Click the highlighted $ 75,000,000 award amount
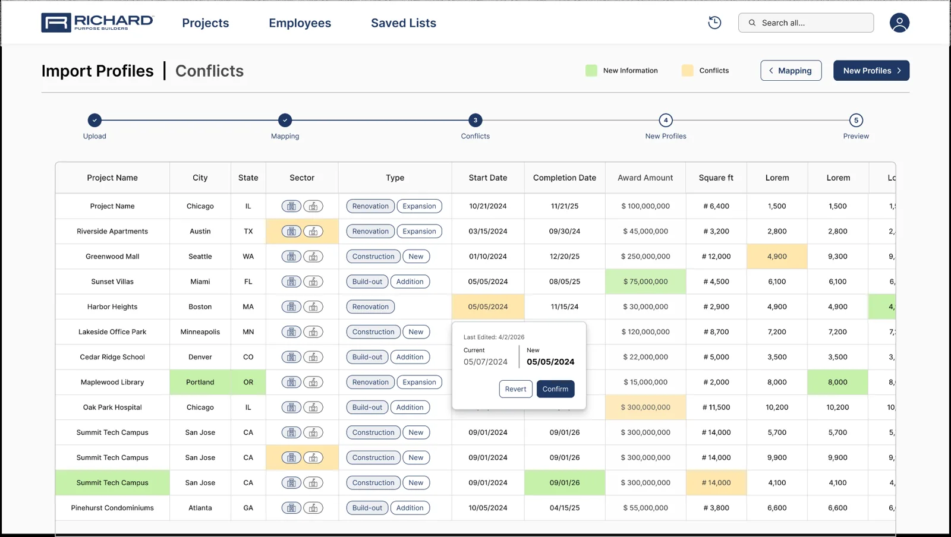 click(645, 282)
